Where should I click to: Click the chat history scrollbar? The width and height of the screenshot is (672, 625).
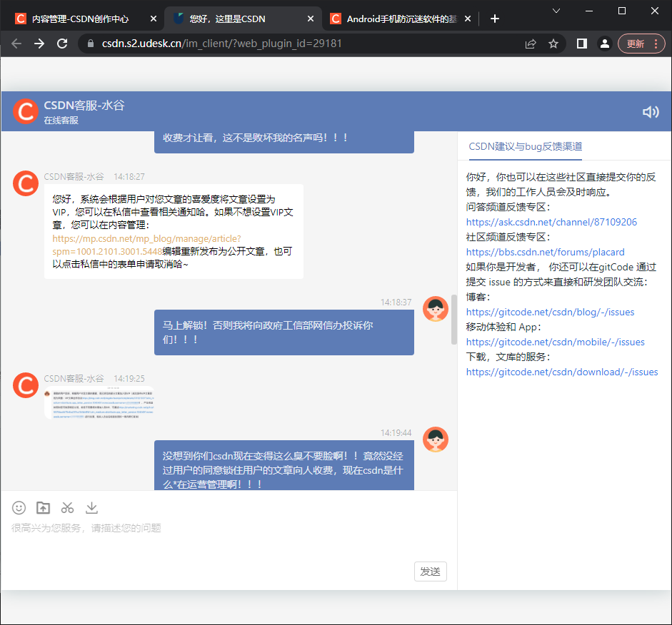[454, 319]
